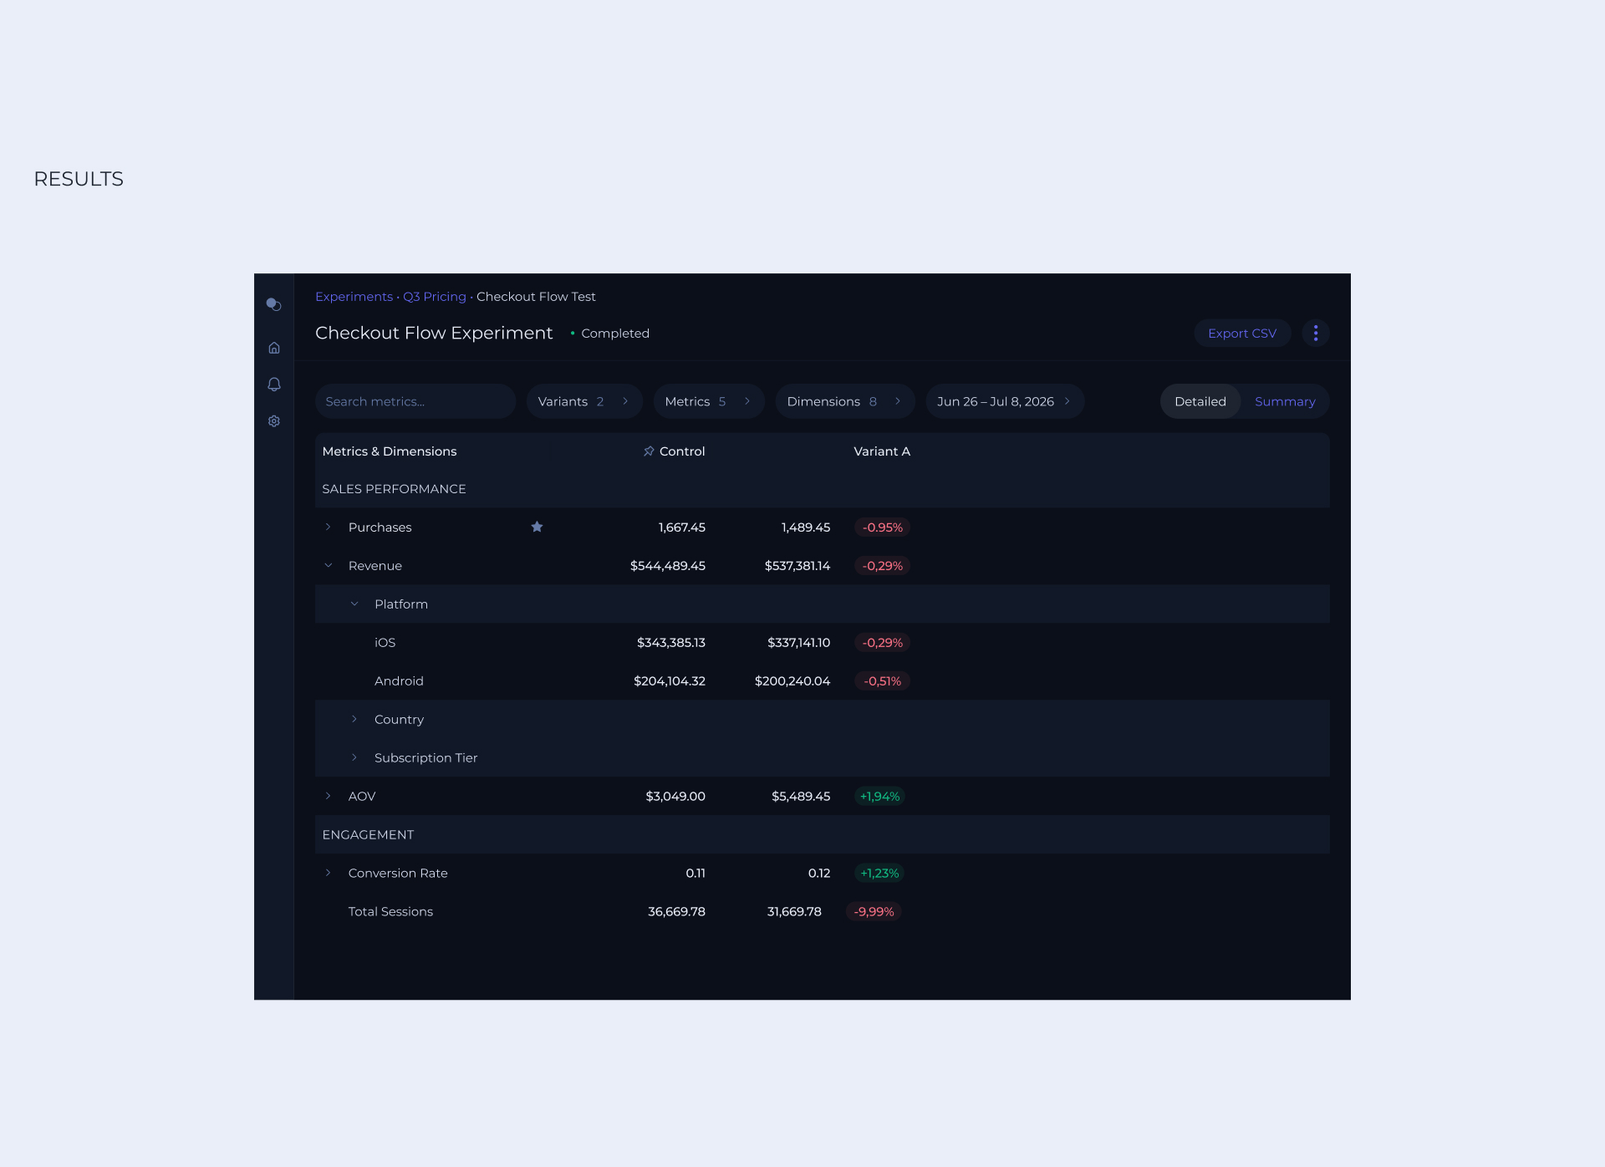The image size is (1605, 1167).
Task: Collapse the Platform dimension group
Action: point(354,604)
